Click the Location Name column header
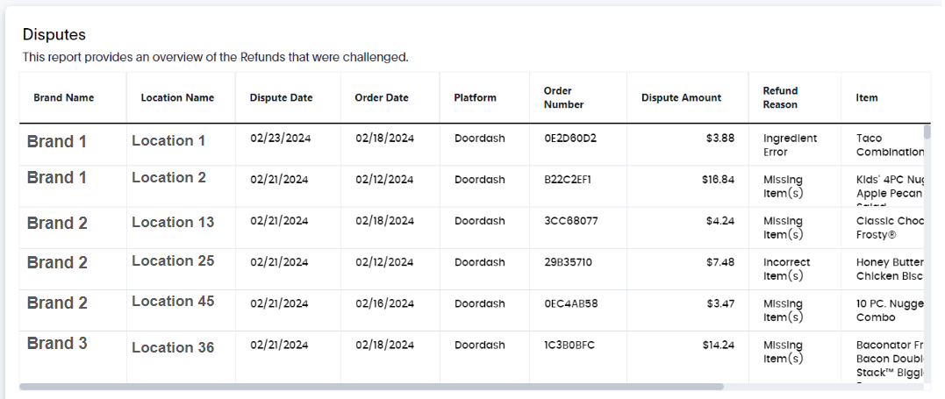Image resolution: width=945 pixels, height=399 pixels. 177,97
